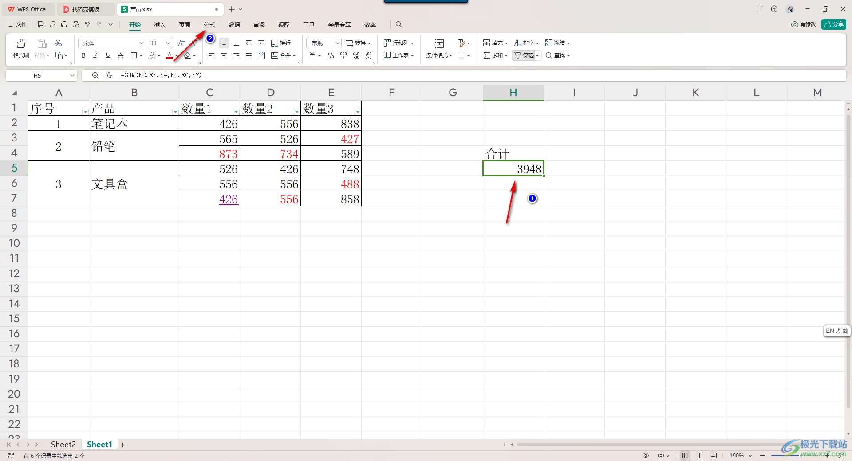Open the number format dropdown 常规

click(337, 43)
